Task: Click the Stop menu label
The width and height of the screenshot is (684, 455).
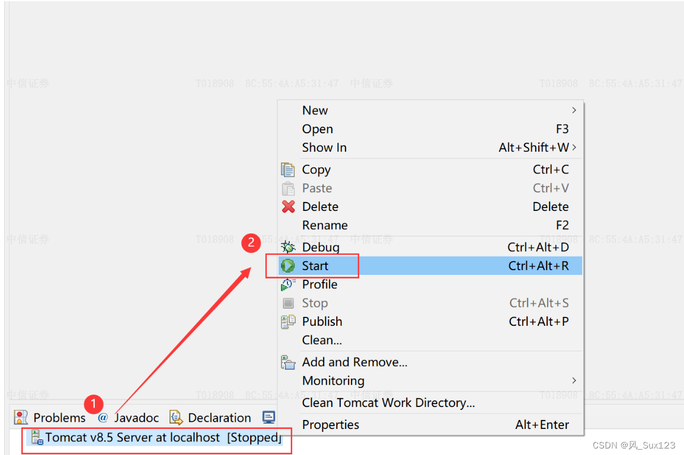Action: [315, 303]
